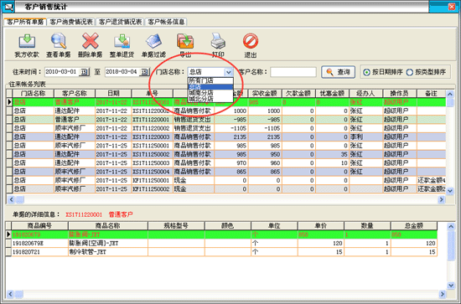Select product code 191820679E cell
The image size is (461, 304).
click(x=39, y=243)
